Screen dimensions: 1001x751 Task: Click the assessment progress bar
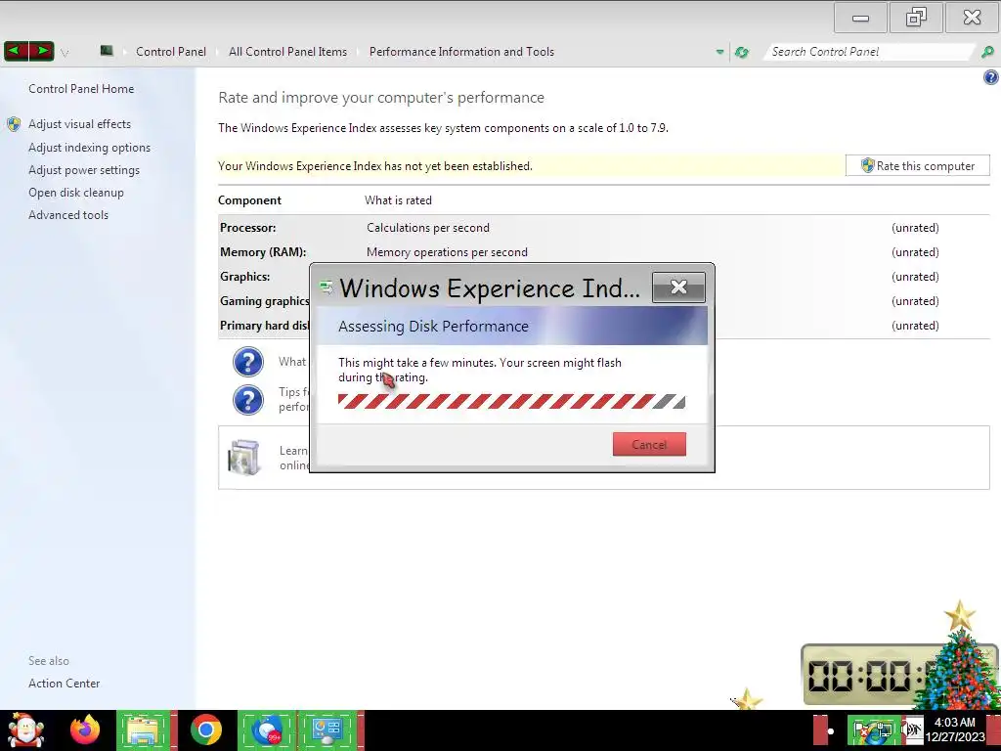[x=511, y=401]
